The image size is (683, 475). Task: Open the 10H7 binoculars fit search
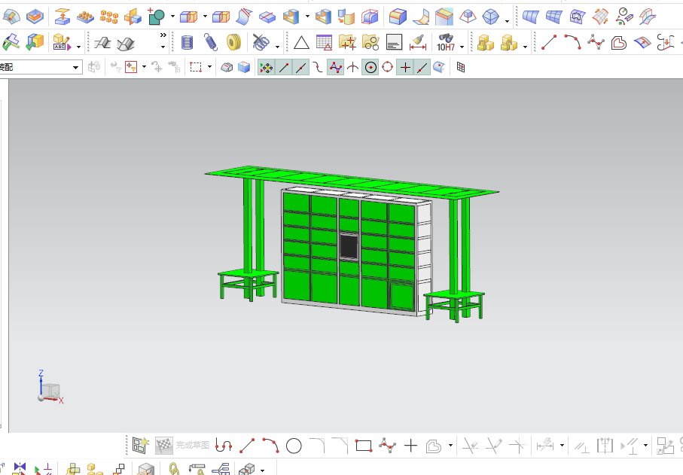click(x=446, y=42)
